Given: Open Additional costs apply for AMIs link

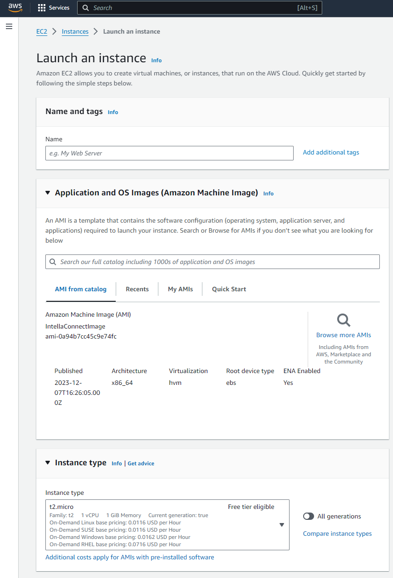Looking at the screenshot, I should tap(130, 557).
